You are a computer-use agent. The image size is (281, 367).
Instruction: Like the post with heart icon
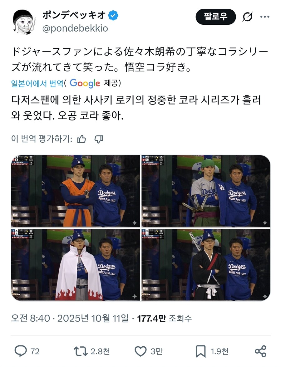tap(140, 351)
